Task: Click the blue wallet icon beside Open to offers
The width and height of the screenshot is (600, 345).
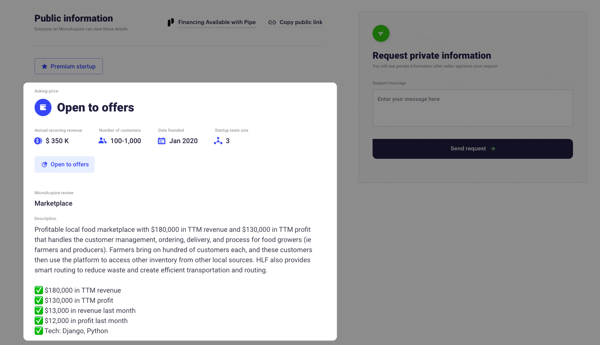Action: coord(43,108)
